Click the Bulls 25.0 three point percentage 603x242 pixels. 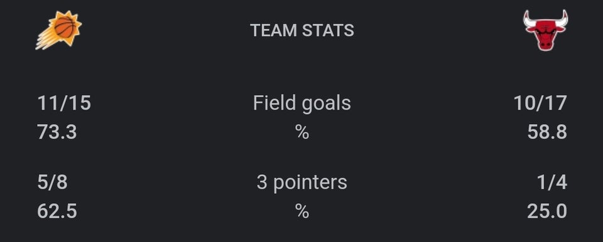(547, 211)
